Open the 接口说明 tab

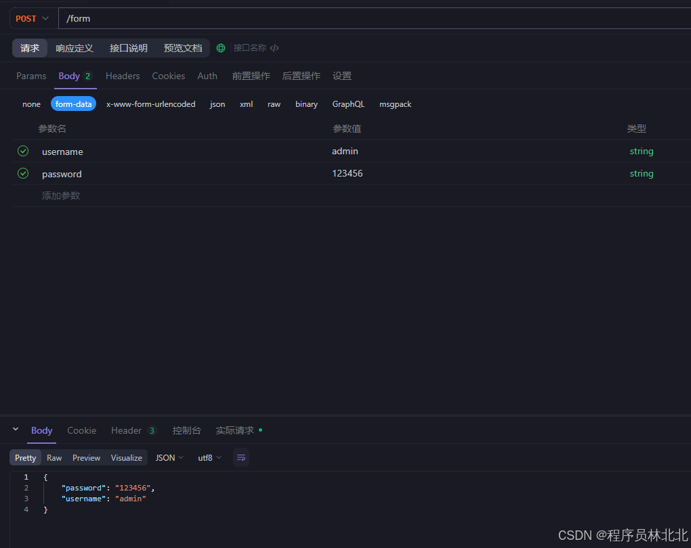point(128,48)
